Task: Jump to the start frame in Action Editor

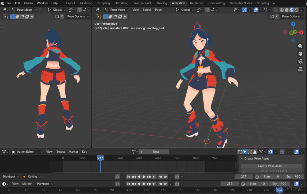Action: pyautogui.click(x=129, y=177)
